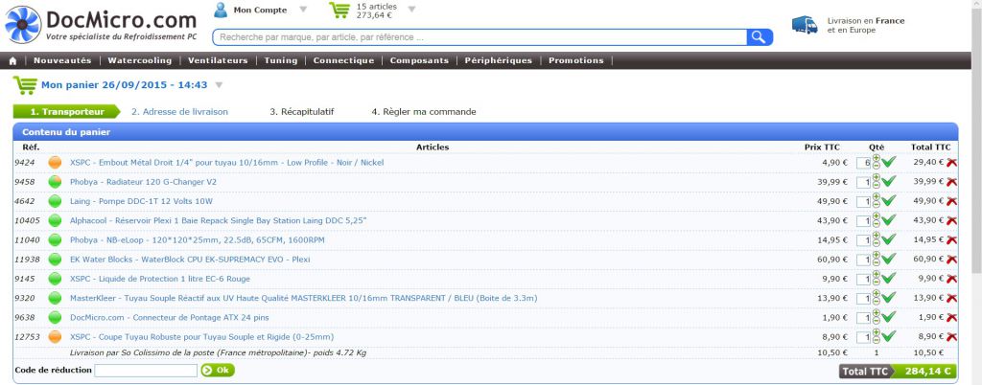This screenshot has width=982, height=385.
Task: Go to step 2. Adresse de livraison
Action: pos(179,112)
